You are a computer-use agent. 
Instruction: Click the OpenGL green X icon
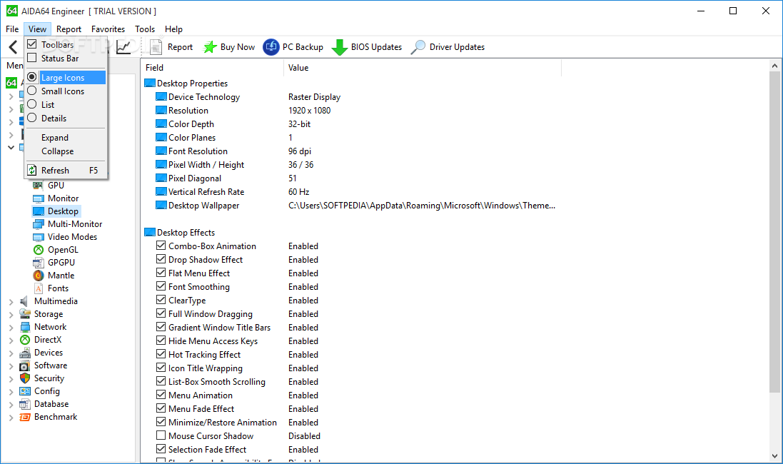click(x=39, y=250)
